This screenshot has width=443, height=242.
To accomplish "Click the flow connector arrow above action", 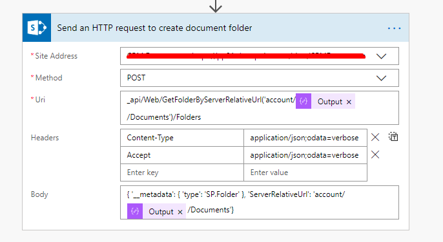I will click(216, 6).
